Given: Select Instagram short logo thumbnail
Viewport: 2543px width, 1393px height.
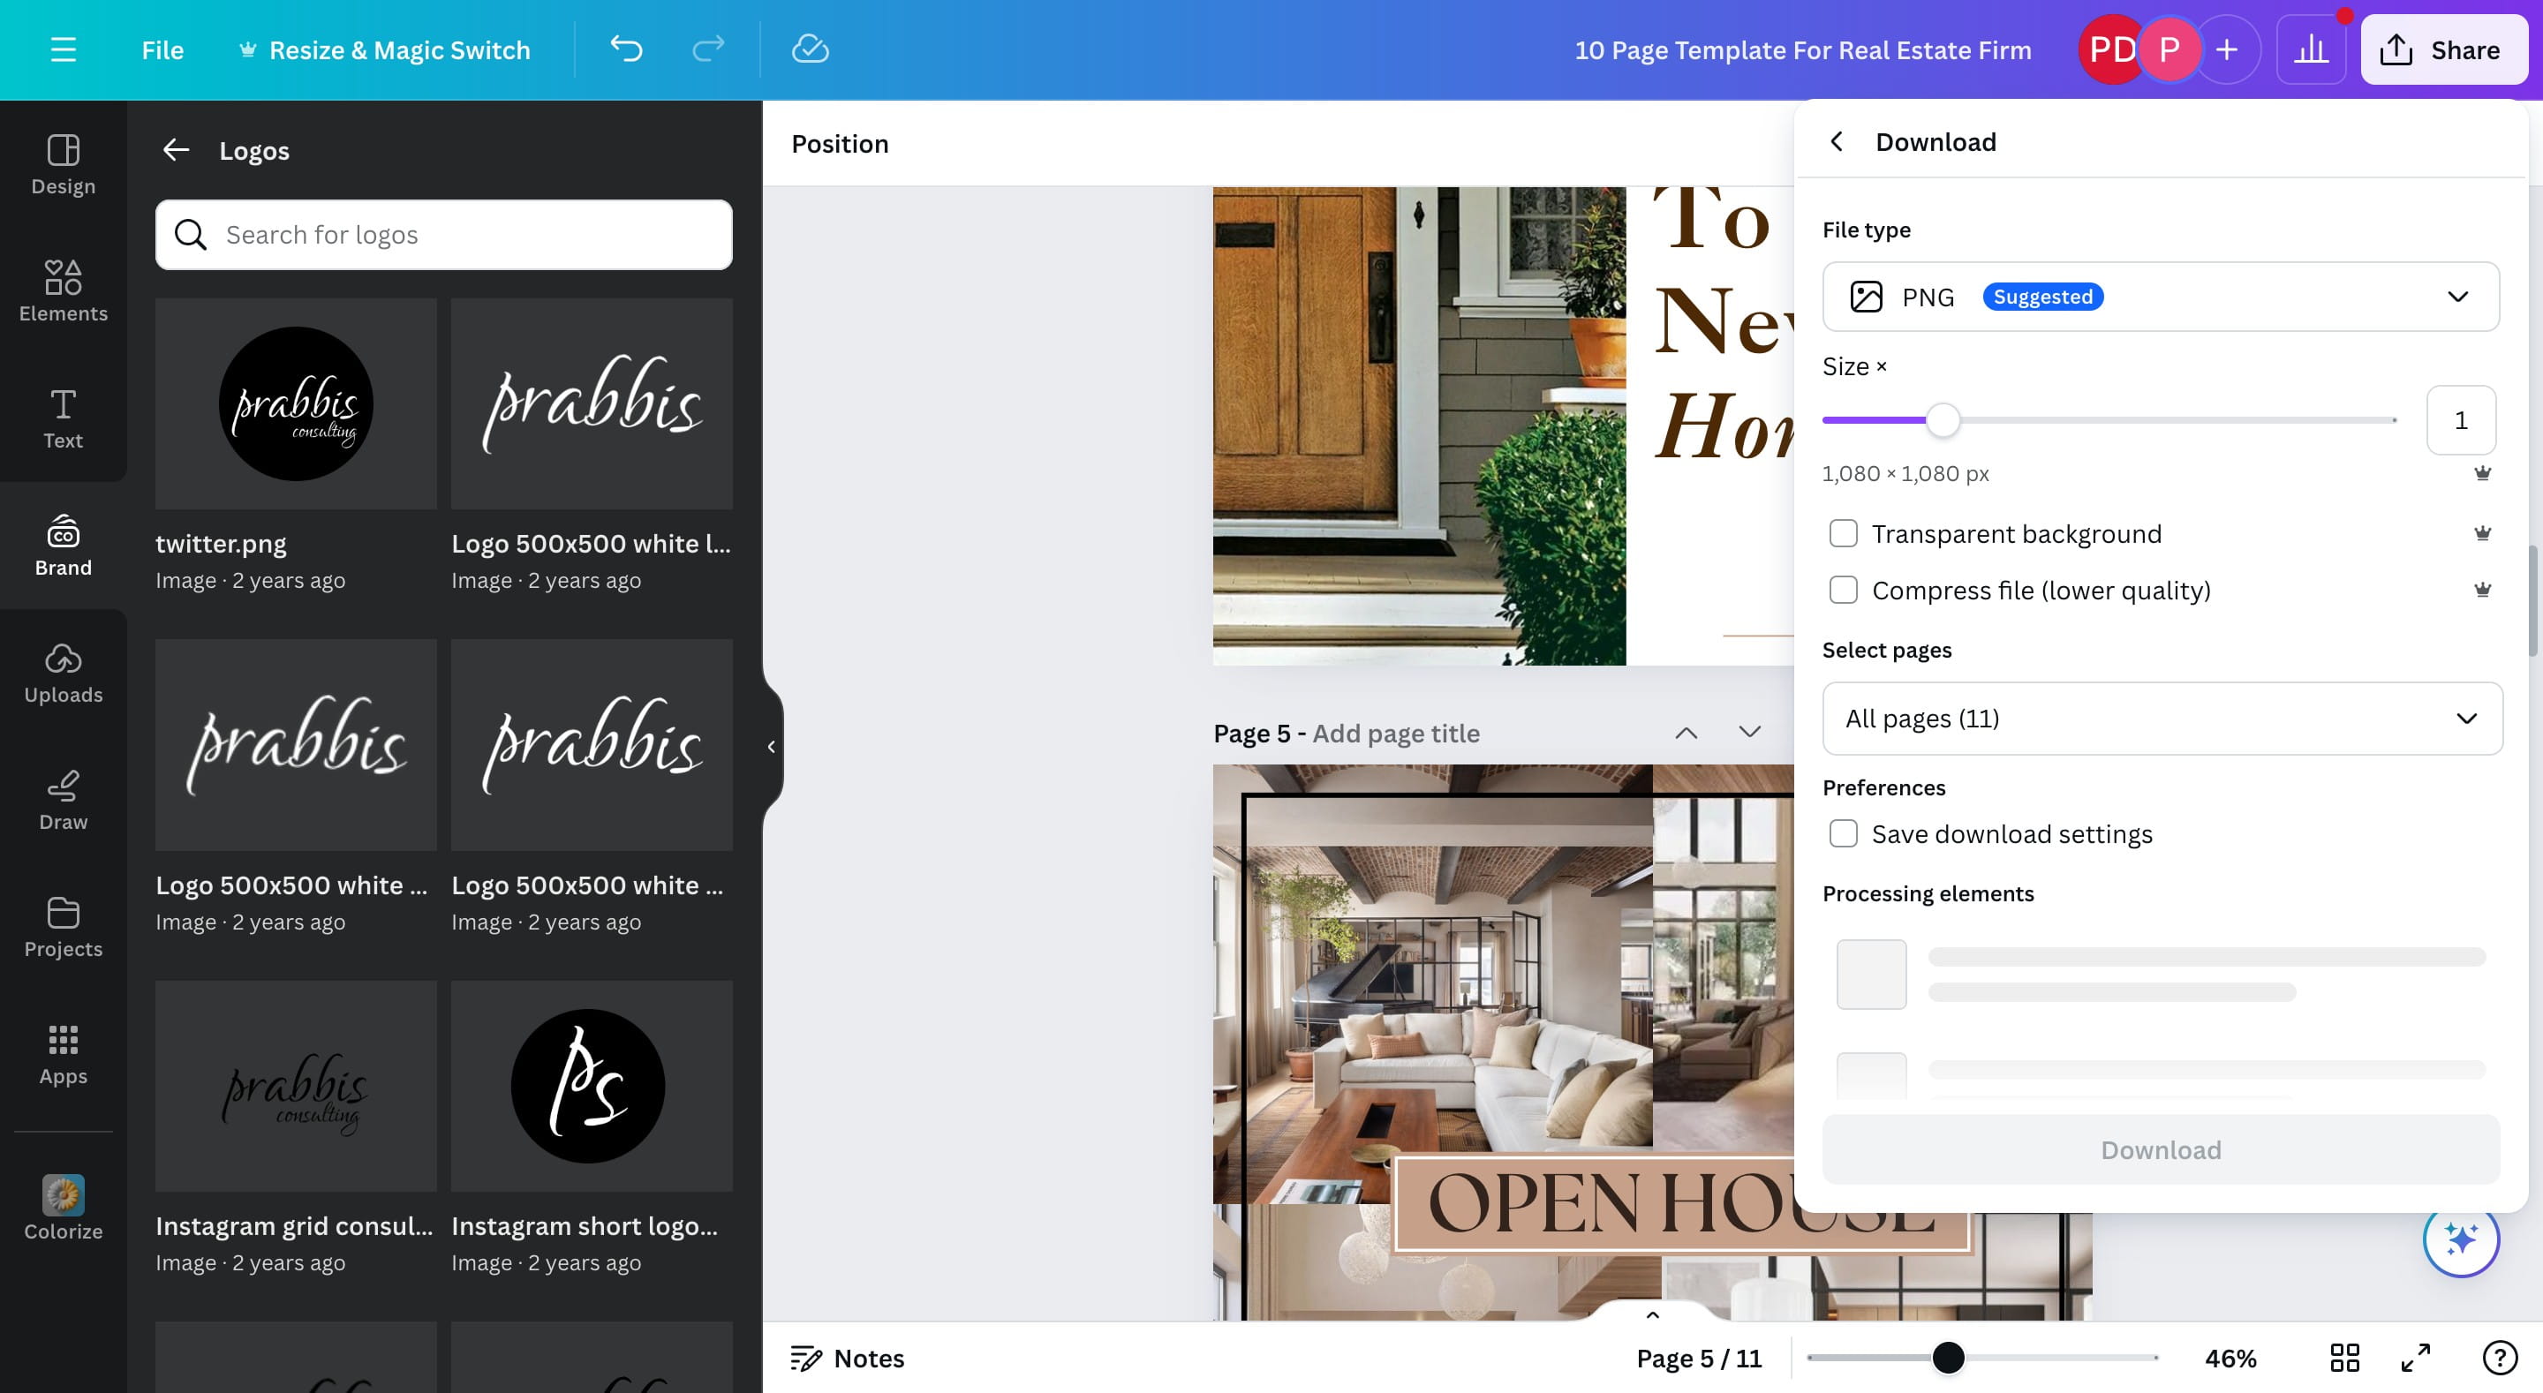Looking at the screenshot, I should [592, 1085].
